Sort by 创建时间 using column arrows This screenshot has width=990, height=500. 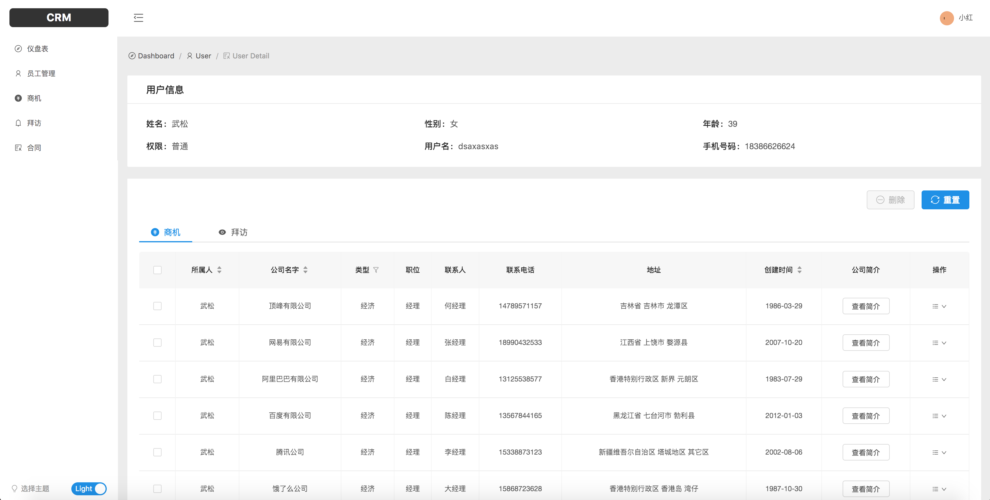799,270
